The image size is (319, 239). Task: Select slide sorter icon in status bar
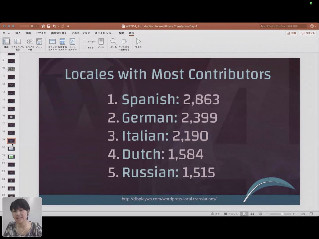[252, 214]
